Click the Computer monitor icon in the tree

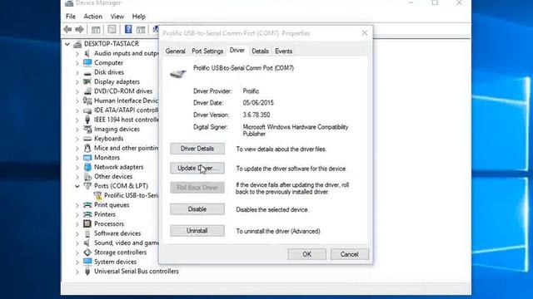point(87,63)
